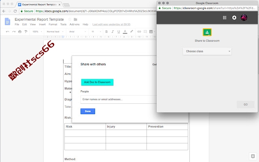The image size is (259, 162).
Task: Click the ruler's left indent marker
Action: tap(63, 37)
